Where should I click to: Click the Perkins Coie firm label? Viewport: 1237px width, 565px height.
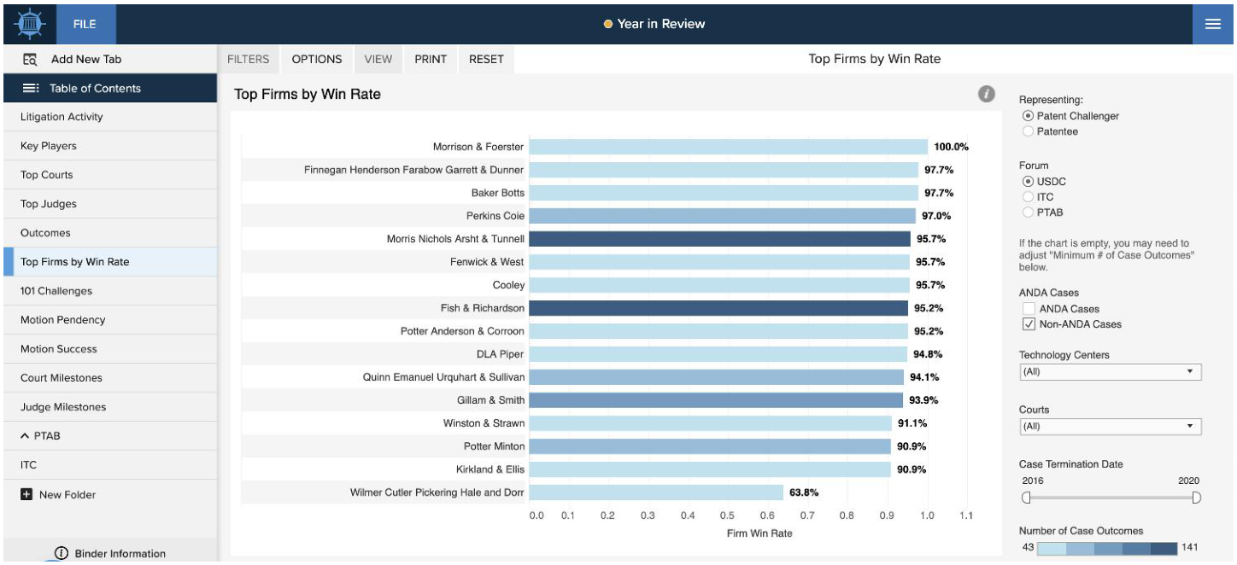(x=495, y=216)
